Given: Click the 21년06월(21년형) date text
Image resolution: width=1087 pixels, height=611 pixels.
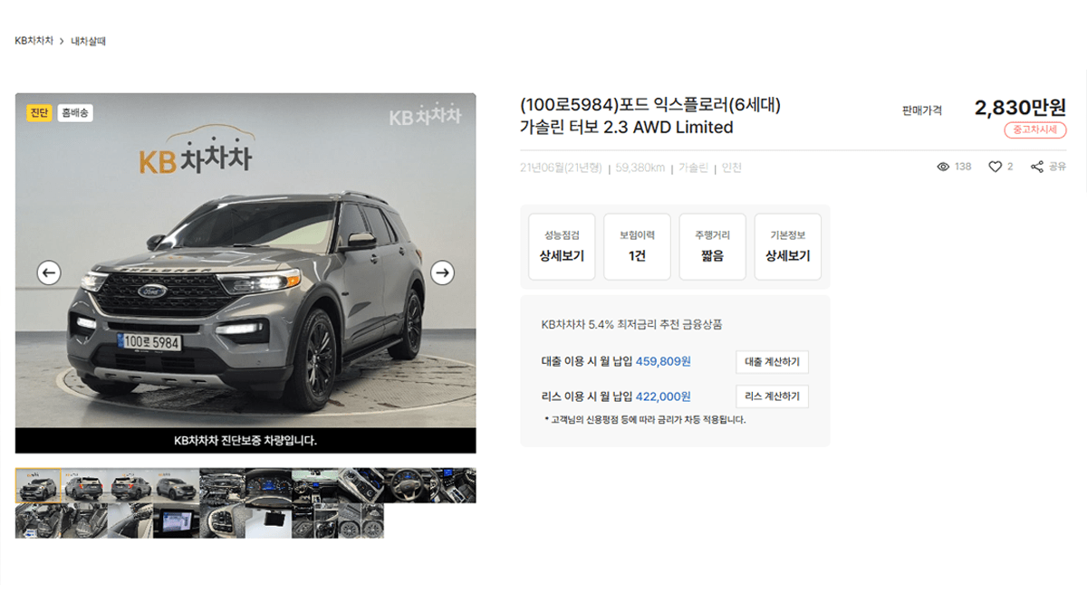Looking at the screenshot, I should (x=561, y=167).
